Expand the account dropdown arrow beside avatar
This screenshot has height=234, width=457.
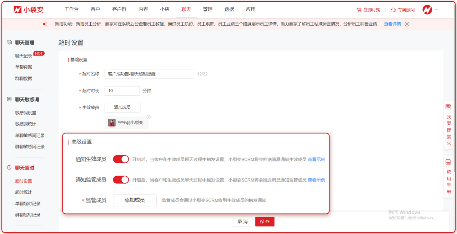tap(436, 10)
